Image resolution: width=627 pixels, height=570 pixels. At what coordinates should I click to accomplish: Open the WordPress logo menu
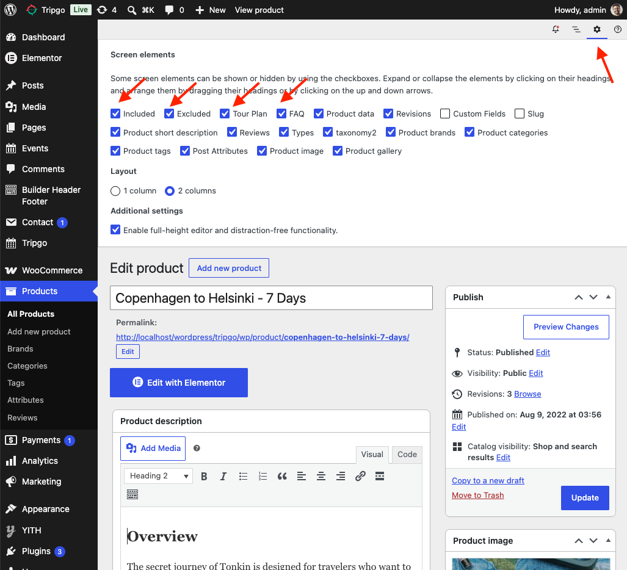pyautogui.click(x=10, y=10)
